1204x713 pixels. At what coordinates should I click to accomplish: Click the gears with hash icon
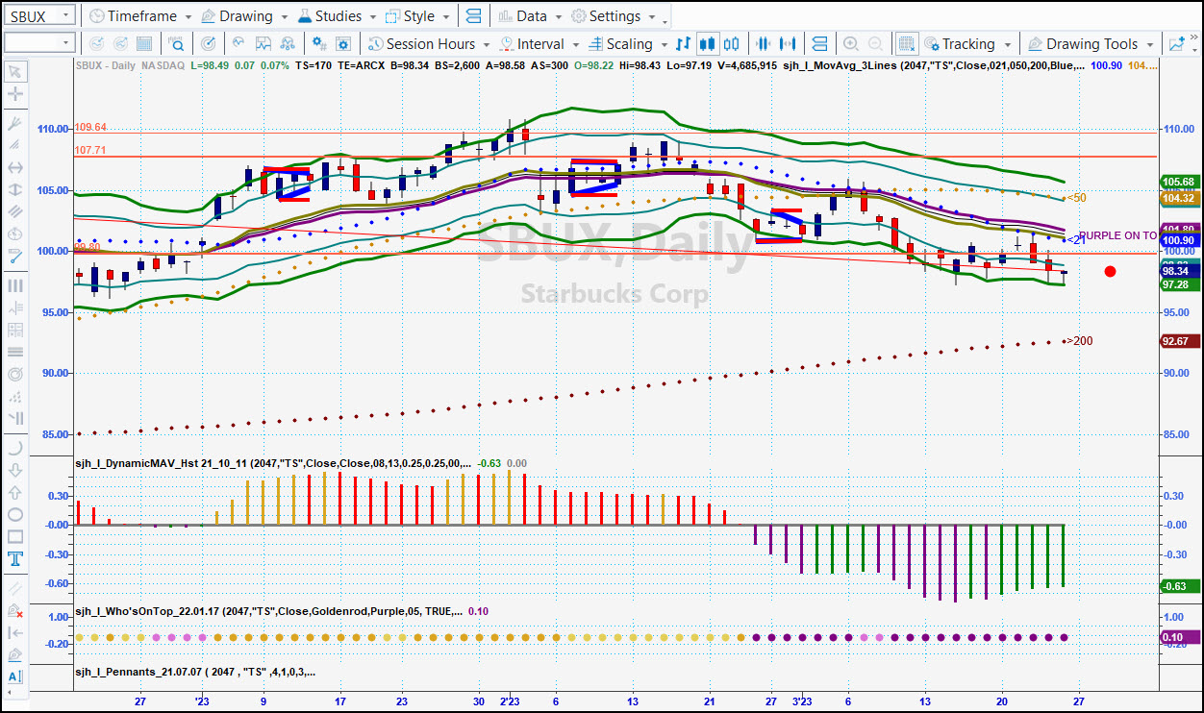click(x=320, y=44)
